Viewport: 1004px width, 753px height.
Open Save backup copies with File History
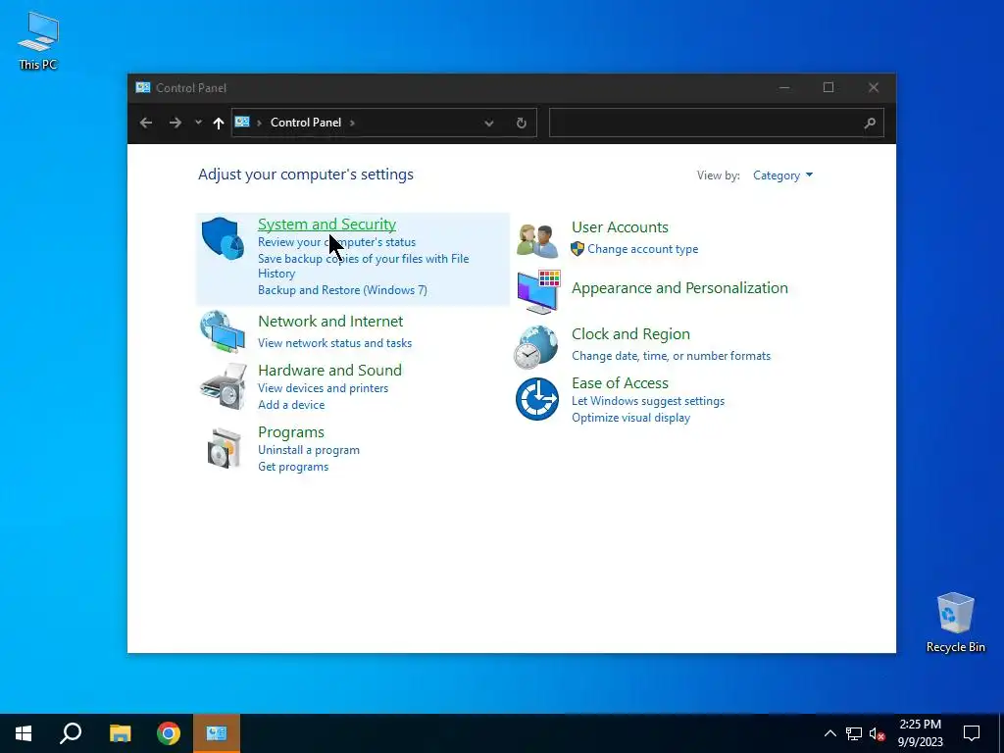pos(363,266)
